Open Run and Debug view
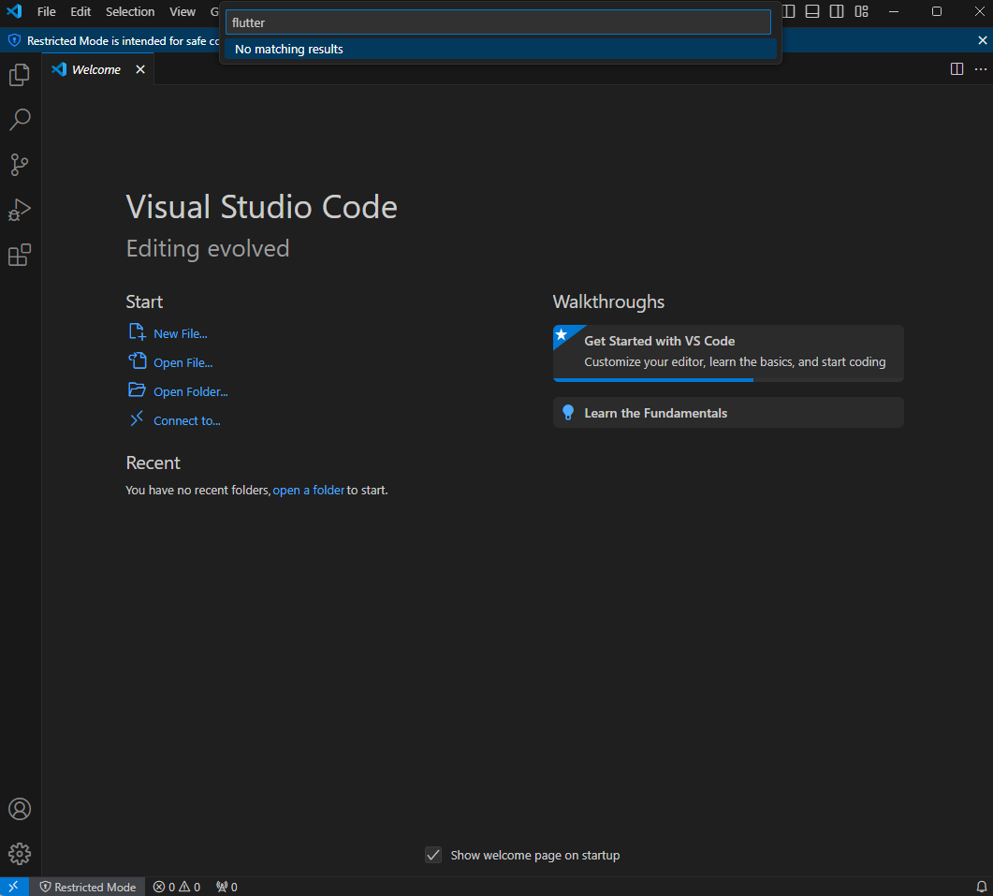This screenshot has width=993, height=896. [x=20, y=210]
